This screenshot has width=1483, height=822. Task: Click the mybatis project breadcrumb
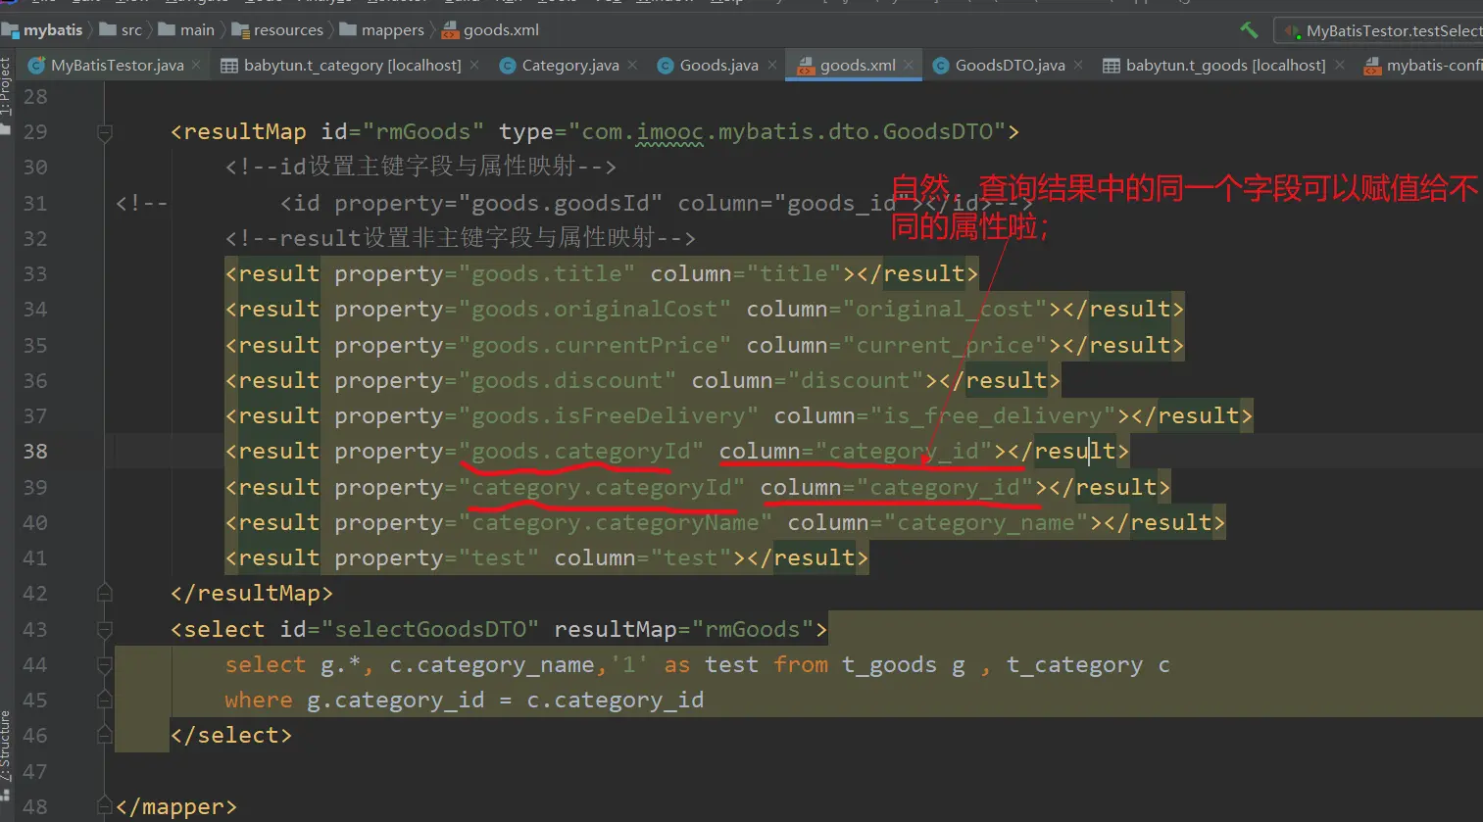point(52,30)
